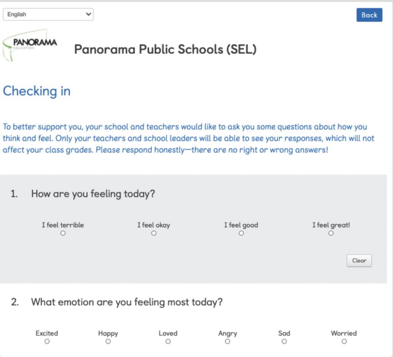
Task: Click the "Panorama Public Schools (SEL)" title
Action: pos(165,49)
